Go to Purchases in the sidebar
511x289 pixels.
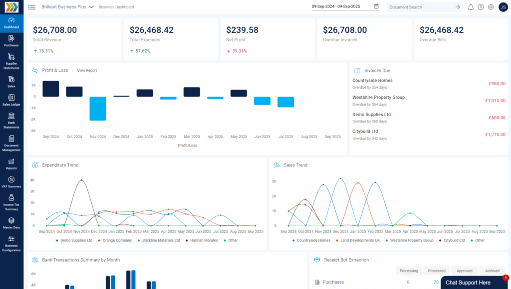[x=11, y=41]
